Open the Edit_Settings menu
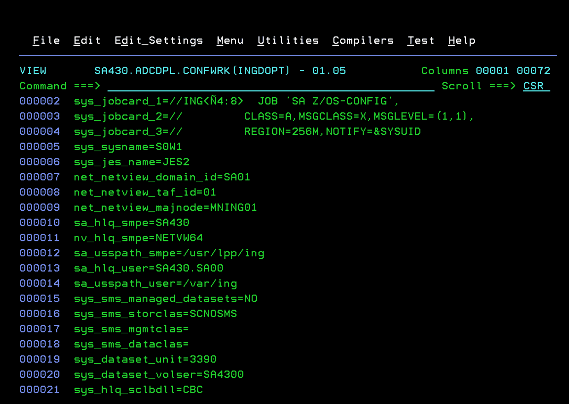 (159, 40)
